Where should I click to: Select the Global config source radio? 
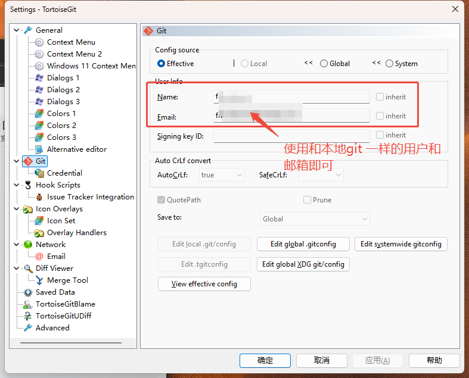coord(324,64)
